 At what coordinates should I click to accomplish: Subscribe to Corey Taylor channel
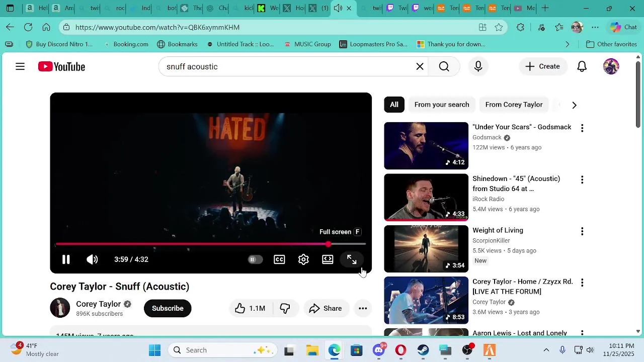[168, 308]
